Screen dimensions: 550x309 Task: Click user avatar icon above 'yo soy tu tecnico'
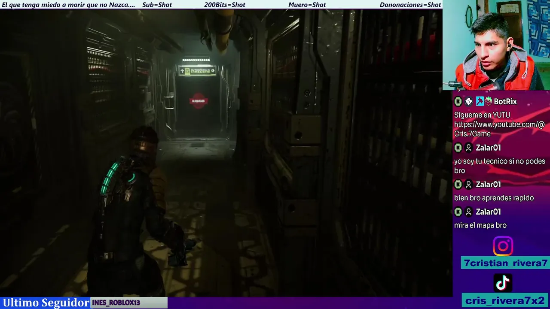click(x=469, y=148)
